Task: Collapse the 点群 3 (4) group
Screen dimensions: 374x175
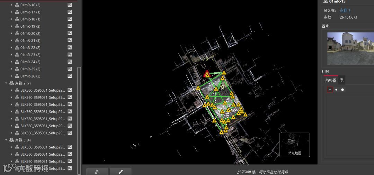Action: (x=6, y=140)
